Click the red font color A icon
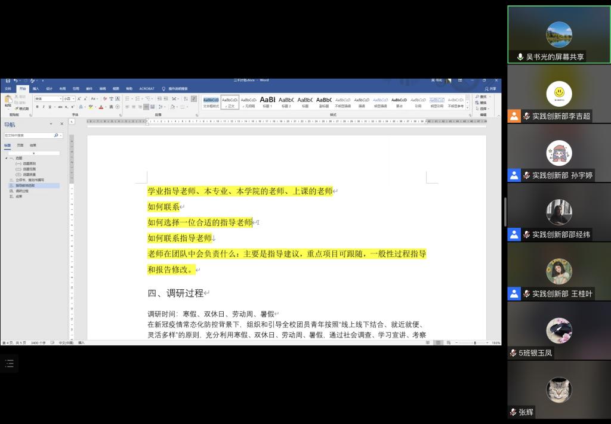The width and height of the screenshot is (611, 424). [x=101, y=107]
